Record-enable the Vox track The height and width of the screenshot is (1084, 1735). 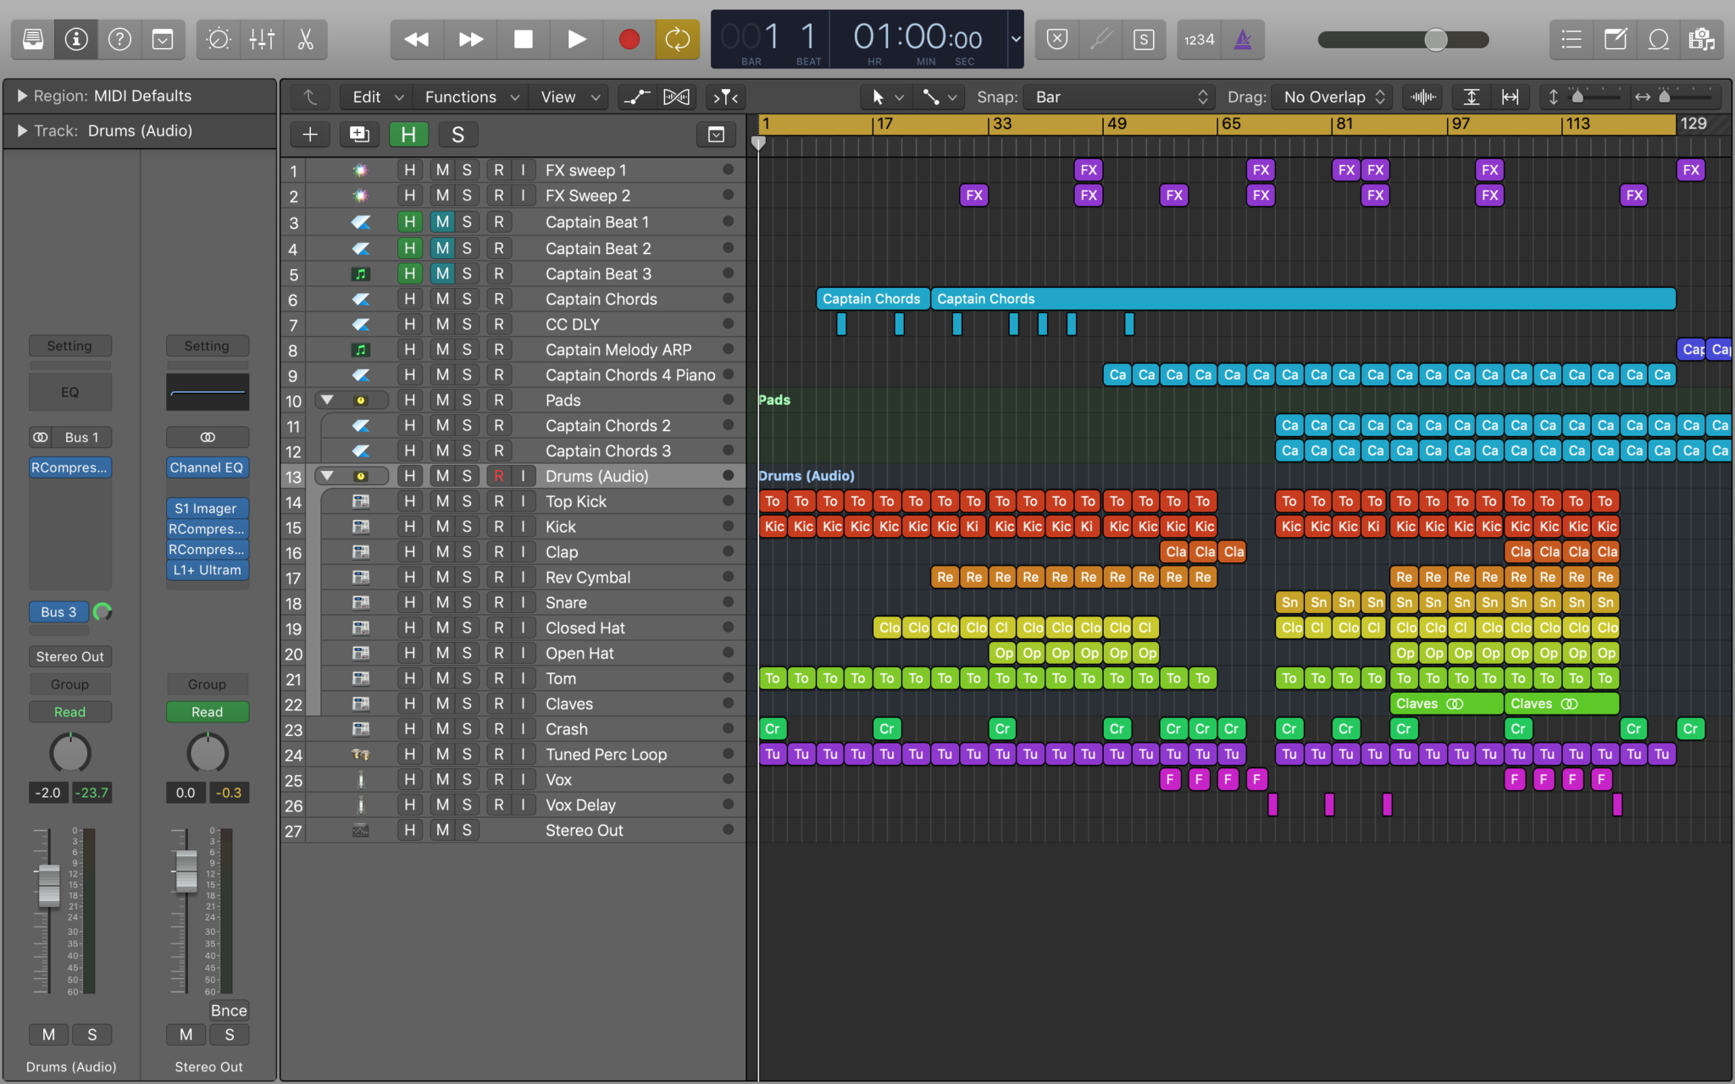498,779
